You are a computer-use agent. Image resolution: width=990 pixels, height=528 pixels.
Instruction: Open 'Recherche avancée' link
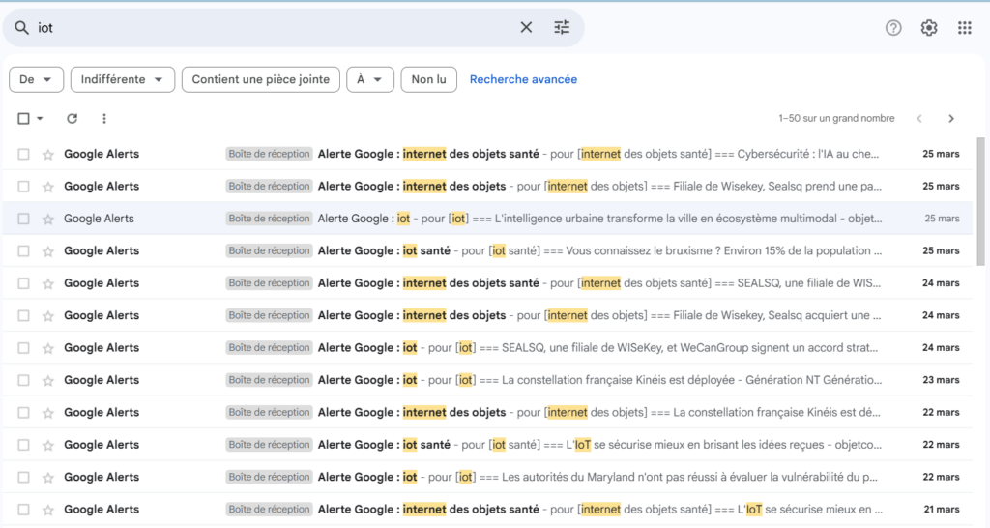tap(523, 79)
